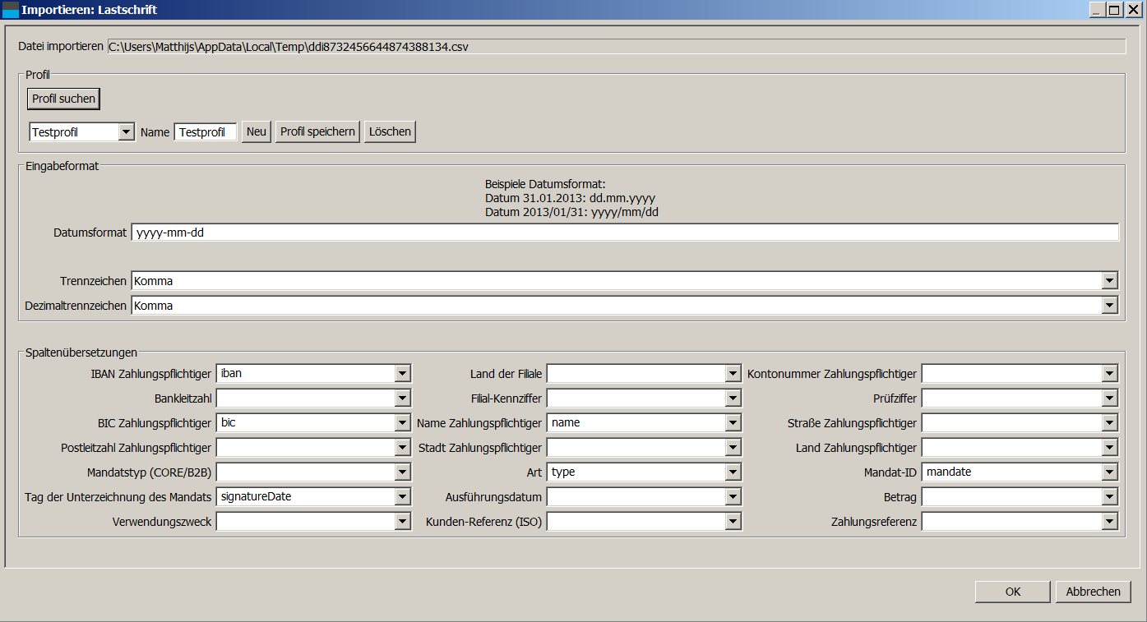Focus the Datumsformat input field

point(625,233)
